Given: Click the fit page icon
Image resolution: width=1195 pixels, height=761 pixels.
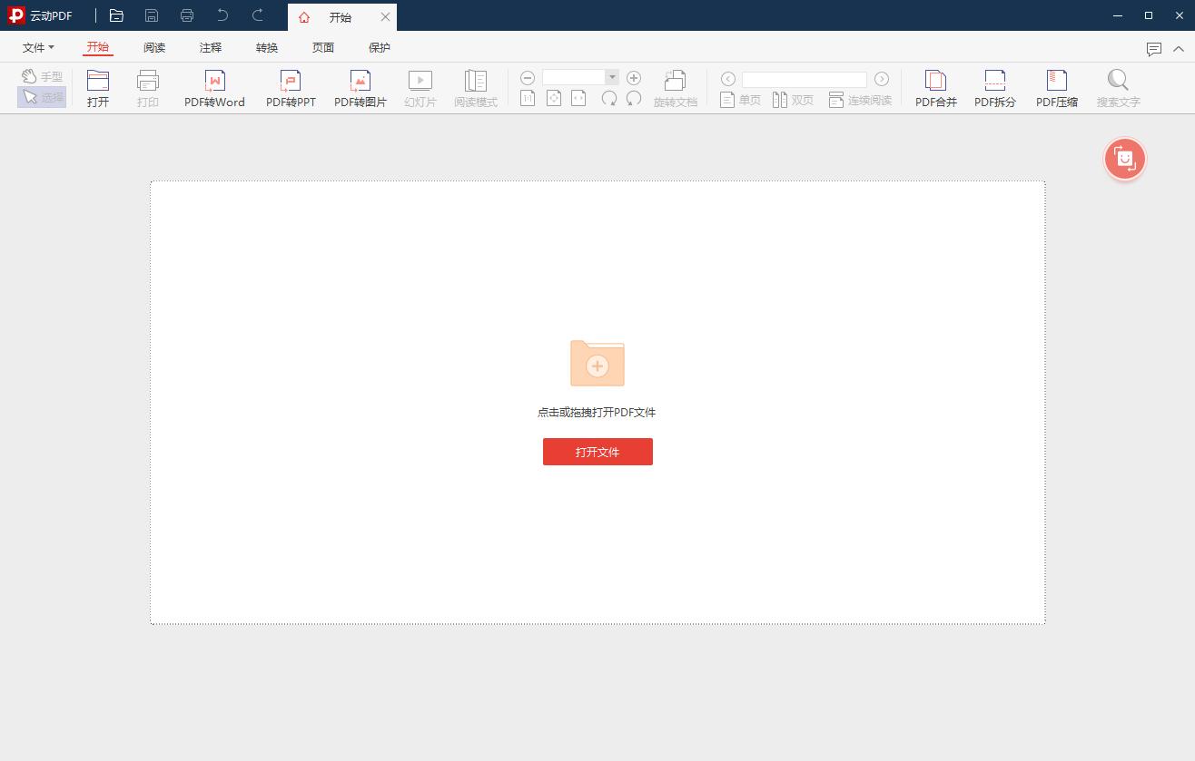Looking at the screenshot, I should [554, 98].
